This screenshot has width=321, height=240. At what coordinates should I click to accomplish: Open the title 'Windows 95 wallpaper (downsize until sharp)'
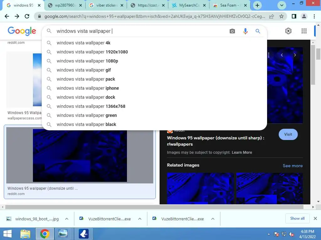click(x=216, y=141)
